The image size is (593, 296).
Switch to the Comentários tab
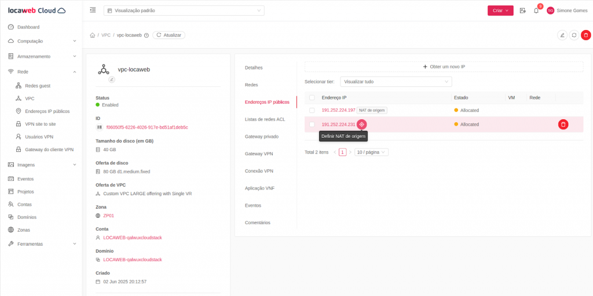point(258,222)
